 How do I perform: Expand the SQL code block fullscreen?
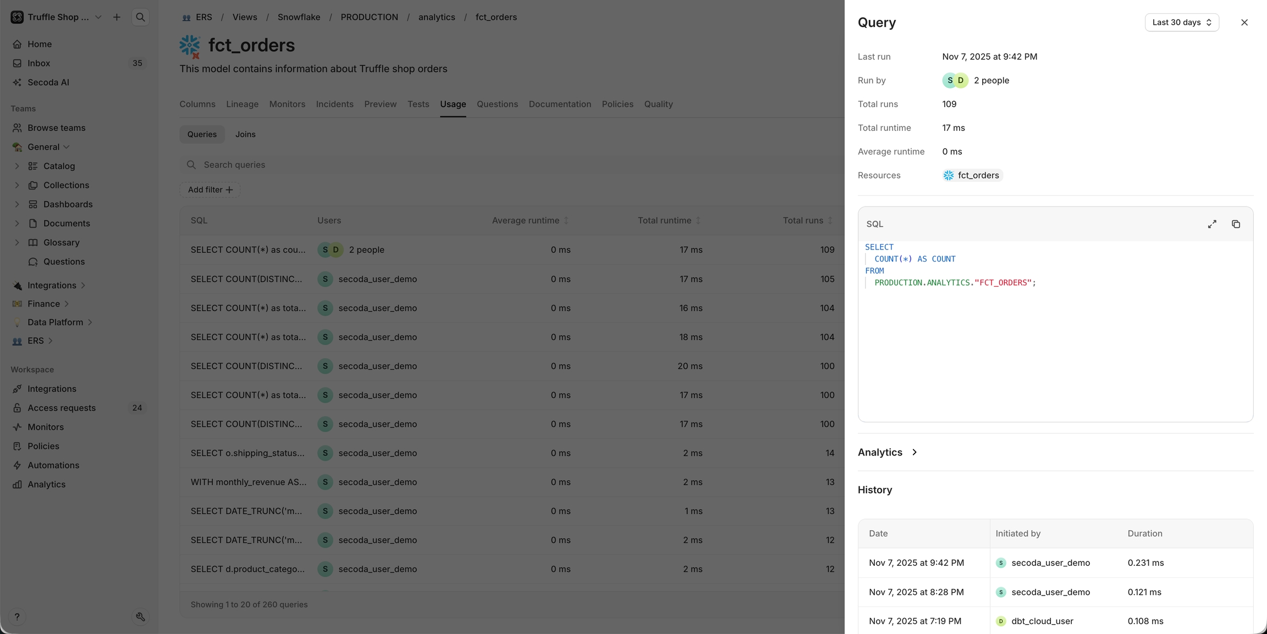[x=1212, y=224]
